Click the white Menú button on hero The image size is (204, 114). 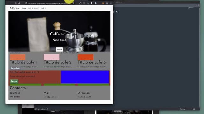click(x=59, y=49)
